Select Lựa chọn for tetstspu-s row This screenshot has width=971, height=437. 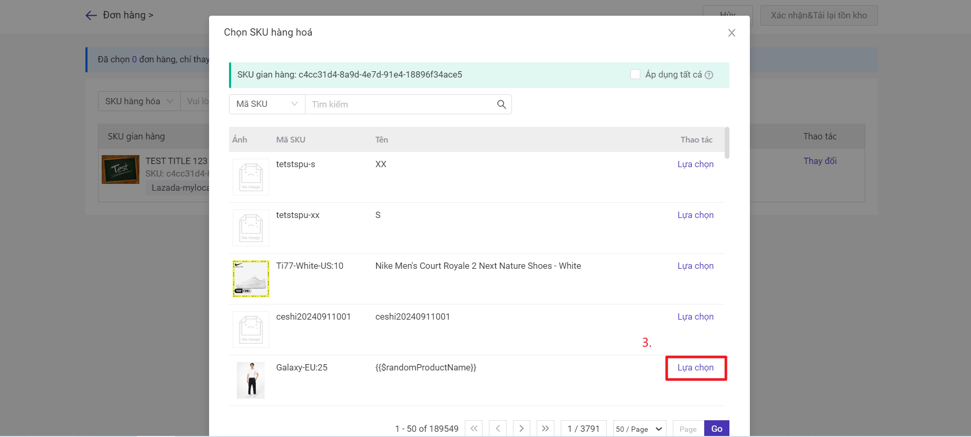[x=695, y=165]
